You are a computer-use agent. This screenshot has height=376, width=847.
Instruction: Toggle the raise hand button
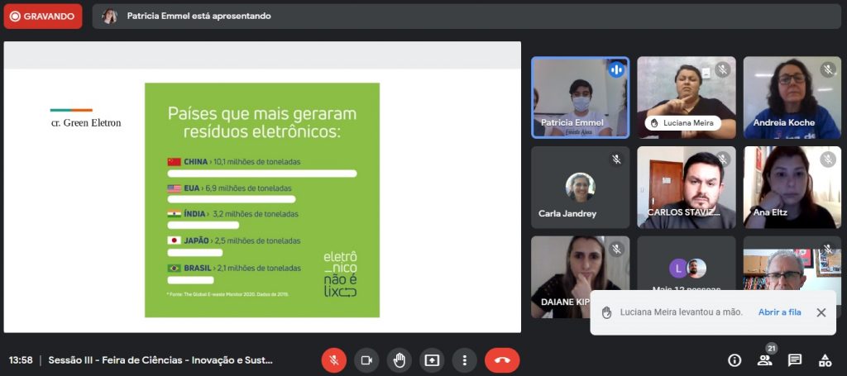(x=399, y=360)
